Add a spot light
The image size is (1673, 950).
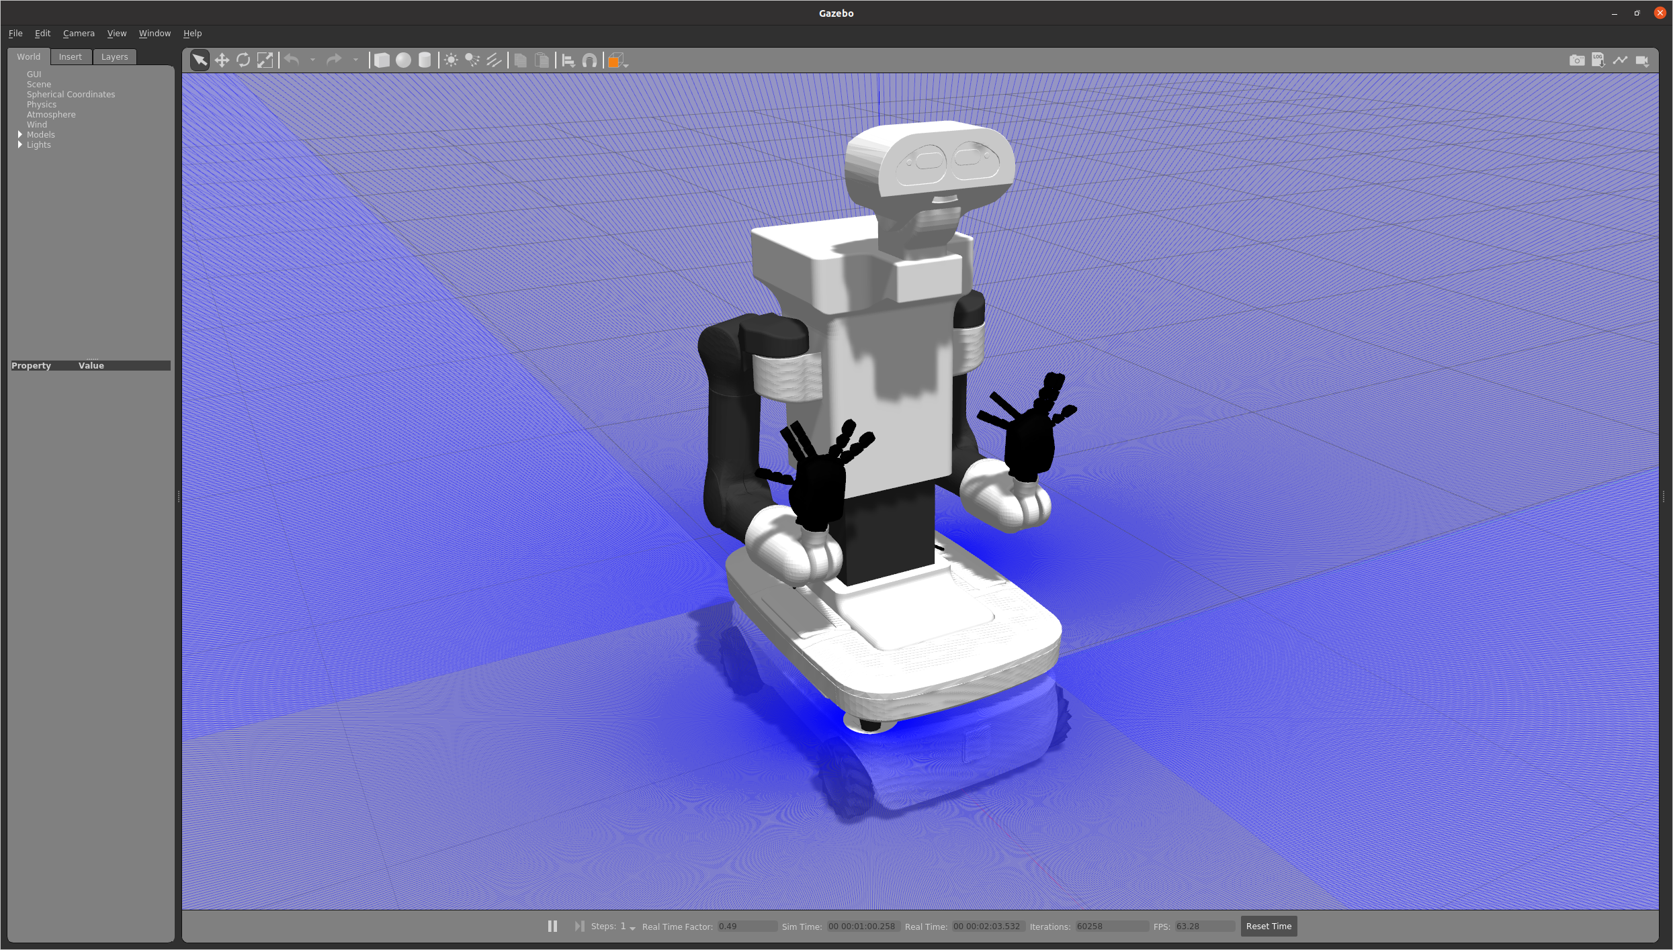pos(472,60)
